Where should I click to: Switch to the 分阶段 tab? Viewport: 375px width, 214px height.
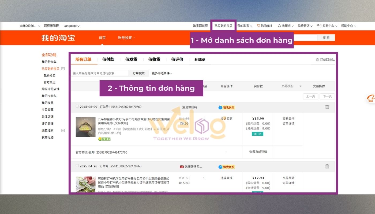point(200,59)
